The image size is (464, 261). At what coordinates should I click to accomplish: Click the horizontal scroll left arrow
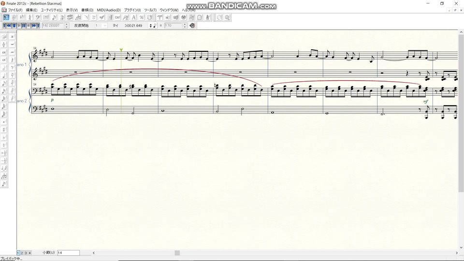coord(93,253)
